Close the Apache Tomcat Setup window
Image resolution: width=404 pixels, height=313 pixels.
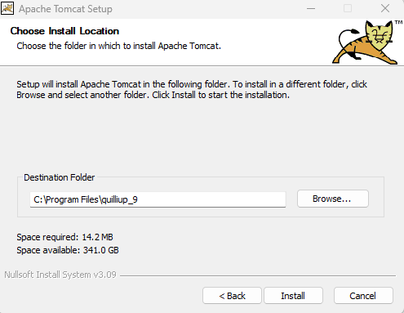pyautogui.click(x=385, y=8)
